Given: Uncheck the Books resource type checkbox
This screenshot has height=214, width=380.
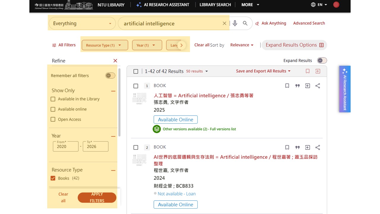Looking at the screenshot, I should coord(53,178).
